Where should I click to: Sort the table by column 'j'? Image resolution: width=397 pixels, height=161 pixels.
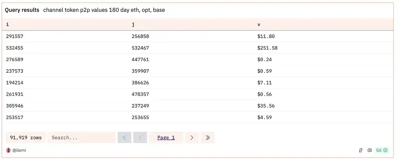(x=133, y=24)
